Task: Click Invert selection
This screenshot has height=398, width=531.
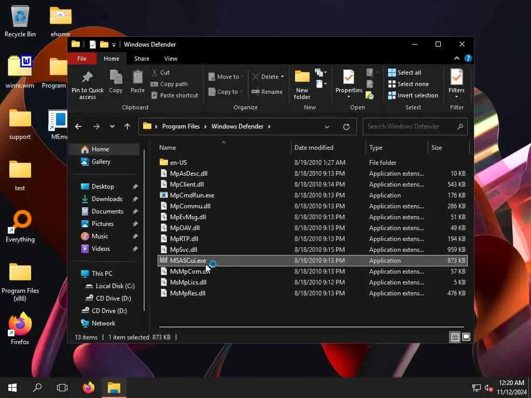Action: tap(413, 95)
